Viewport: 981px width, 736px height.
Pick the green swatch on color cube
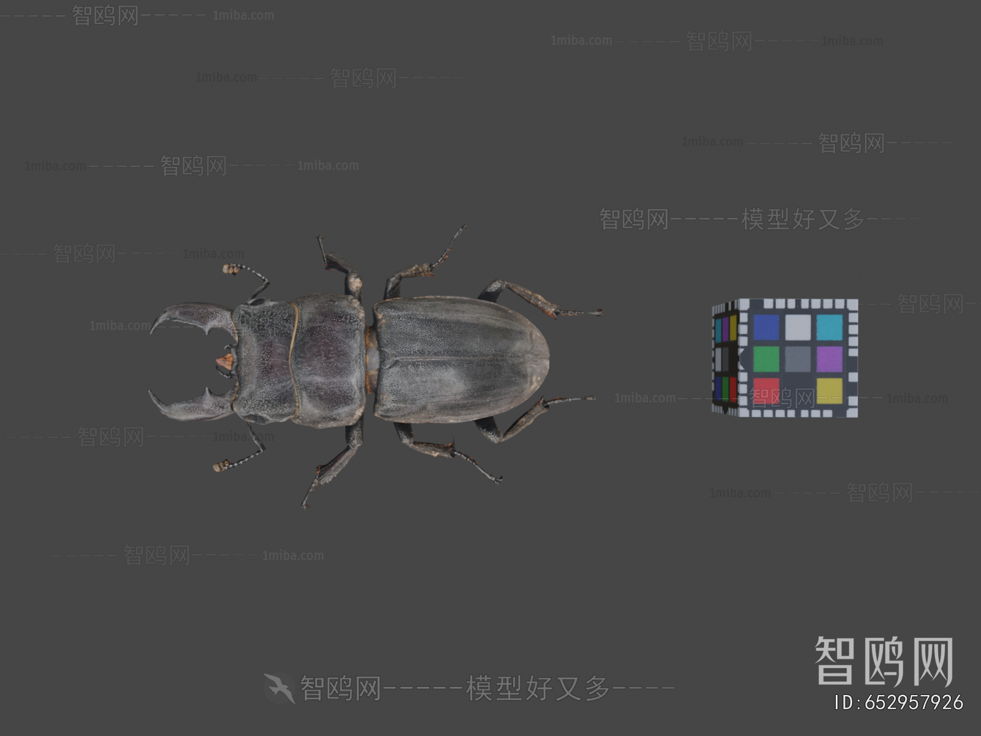766,359
